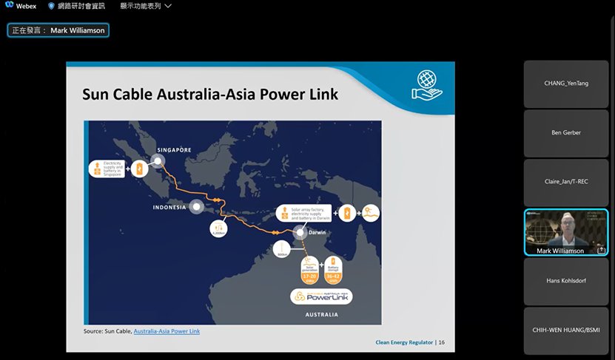Click the Singapore location marker on map
615x360 pixels.
pos(158,161)
